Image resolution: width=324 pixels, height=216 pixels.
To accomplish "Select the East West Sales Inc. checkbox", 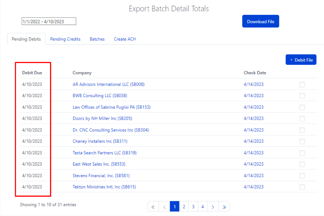I will (302, 164).
